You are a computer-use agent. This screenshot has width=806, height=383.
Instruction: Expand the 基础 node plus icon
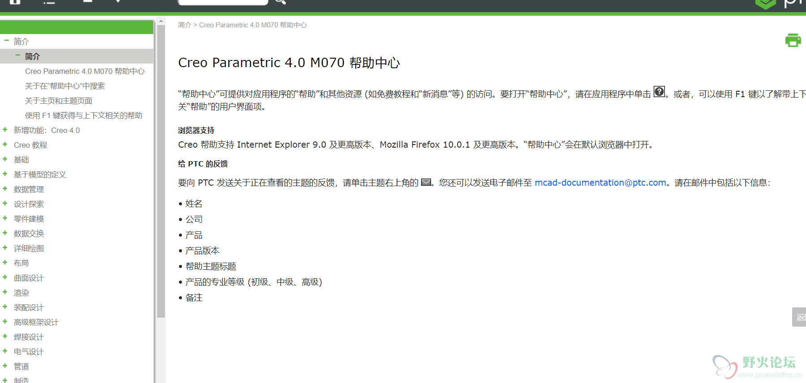5,159
